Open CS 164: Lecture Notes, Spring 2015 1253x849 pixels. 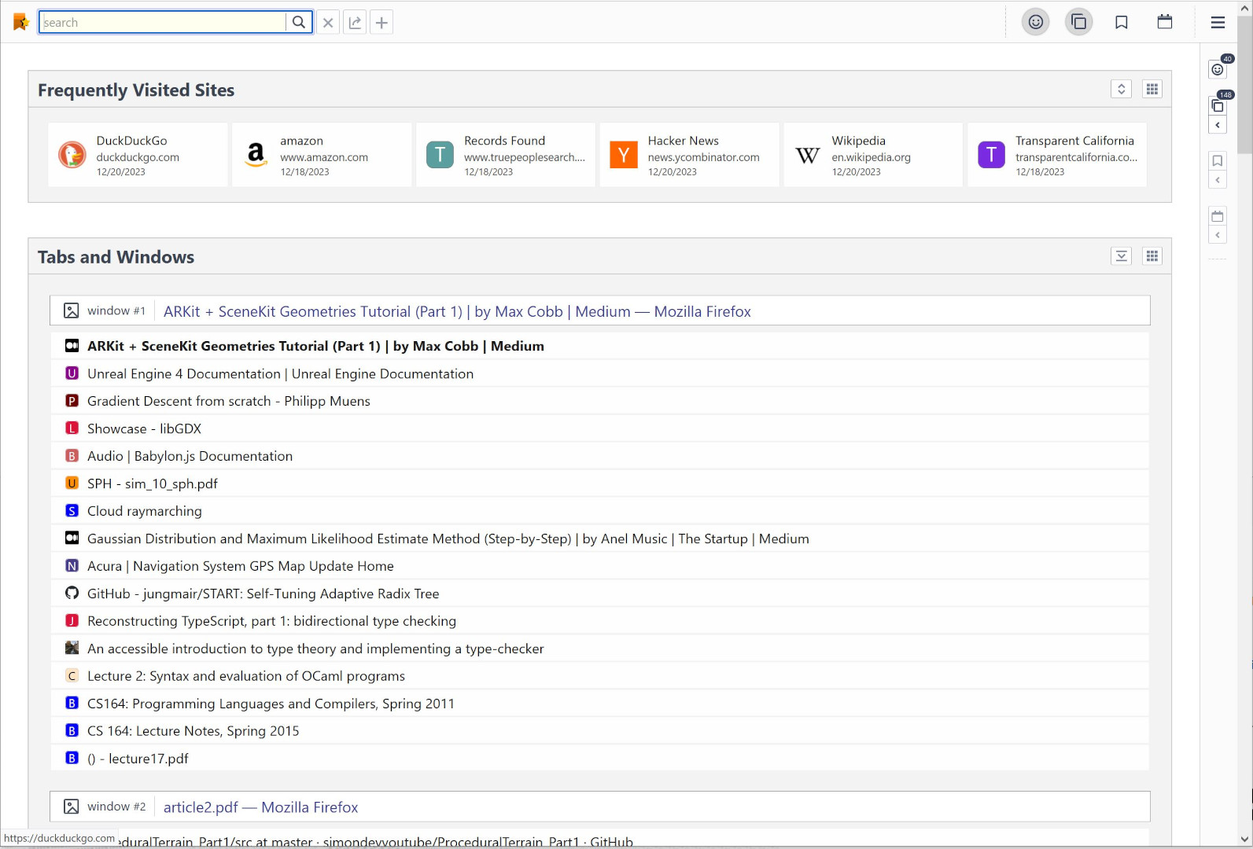click(599, 731)
